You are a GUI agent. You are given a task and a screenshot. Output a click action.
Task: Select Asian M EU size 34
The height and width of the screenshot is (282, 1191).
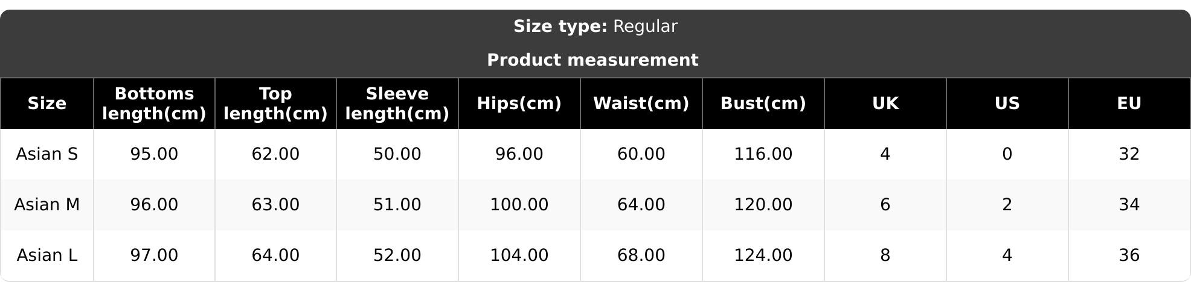point(1129,205)
